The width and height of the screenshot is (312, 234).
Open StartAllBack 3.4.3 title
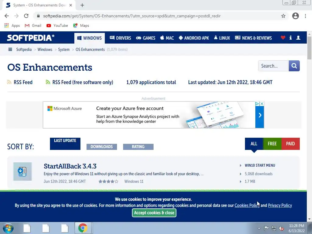(70, 166)
